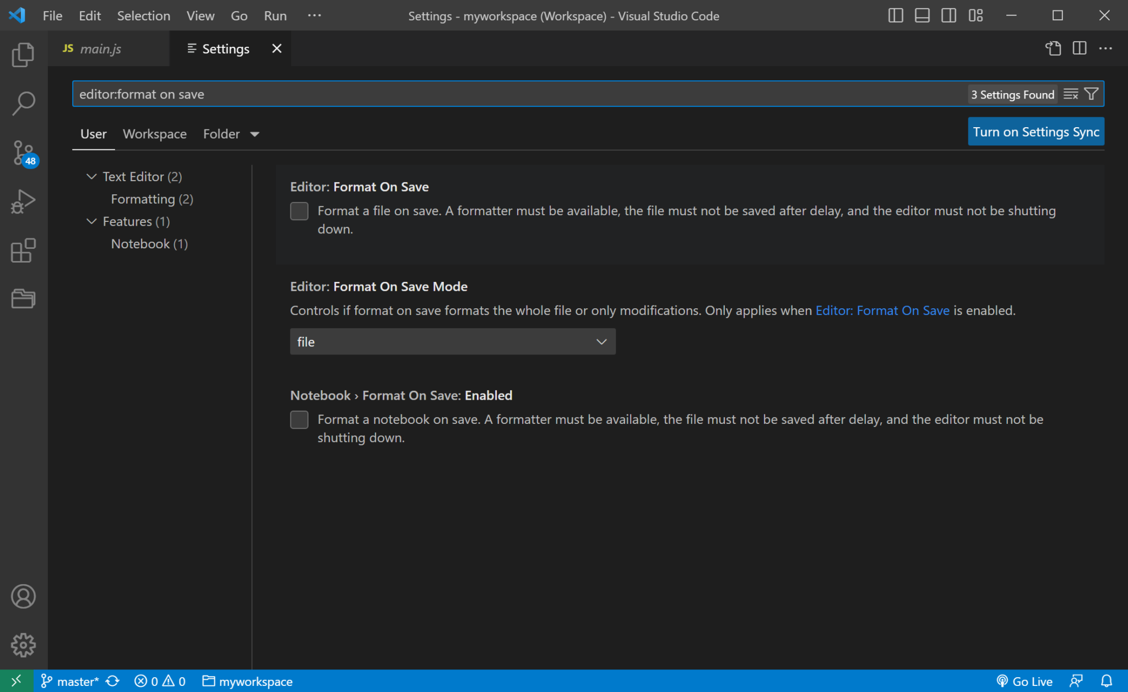Viewport: 1128px width, 692px height.
Task: Follow the Editor: Format On Save link
Action: pyautogui.click(x=882, y=310)
